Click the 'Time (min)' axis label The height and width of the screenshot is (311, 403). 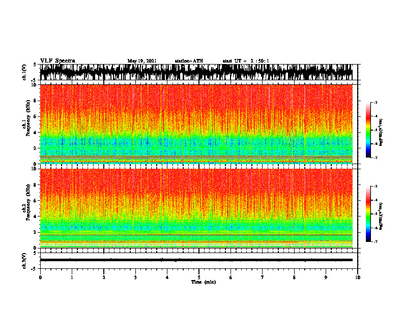(x=204, y=282)
